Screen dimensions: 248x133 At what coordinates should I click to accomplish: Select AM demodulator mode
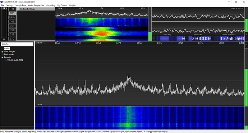(12, 22)
